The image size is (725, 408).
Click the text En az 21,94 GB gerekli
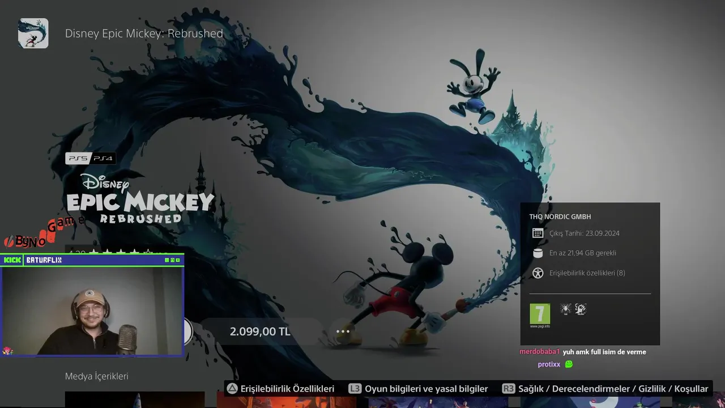coord(583,253)
